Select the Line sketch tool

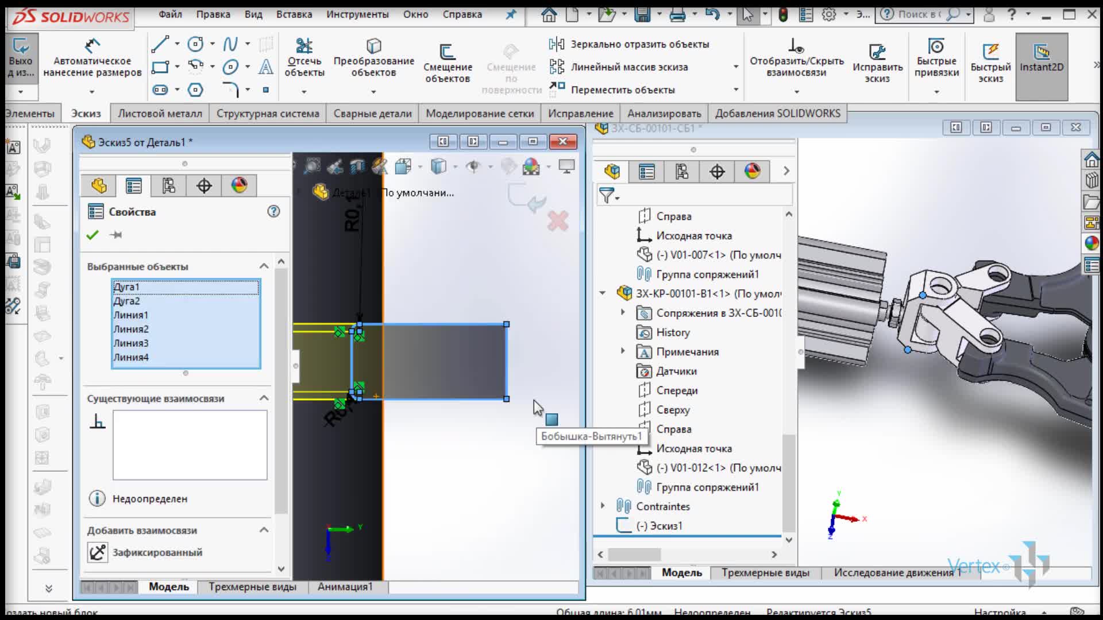pyautogui.click(x=160, y=44)
